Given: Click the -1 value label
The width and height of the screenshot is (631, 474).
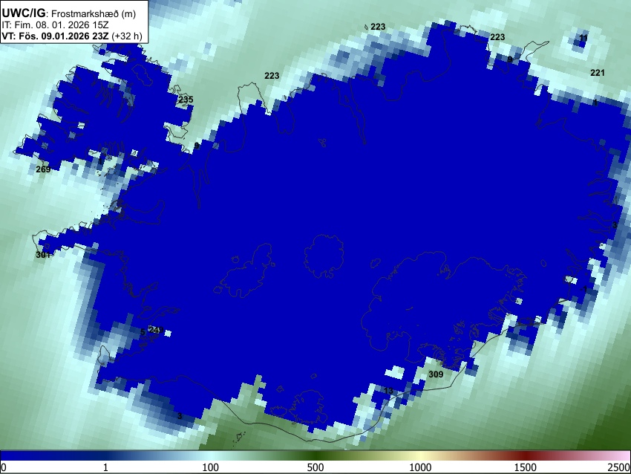Looking at the screenshot, I should pyautogui.click(x=584, y=289).
